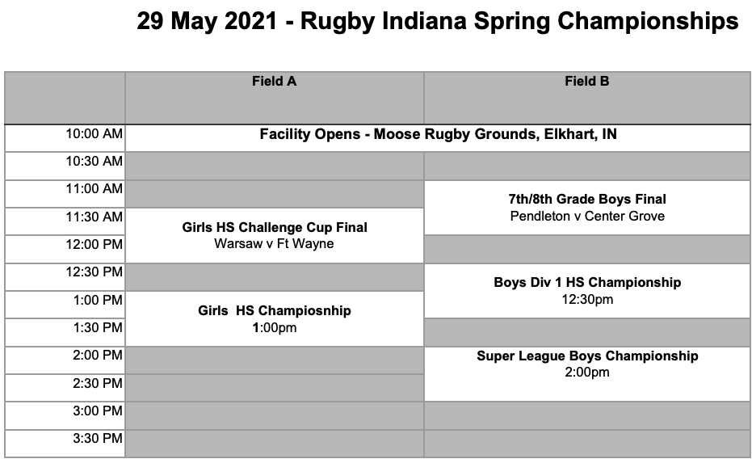This screenshot has height=459, width=752.
Task: Open the Girls HS Challenge Cup Final cell
Action: tap(275, 235)
